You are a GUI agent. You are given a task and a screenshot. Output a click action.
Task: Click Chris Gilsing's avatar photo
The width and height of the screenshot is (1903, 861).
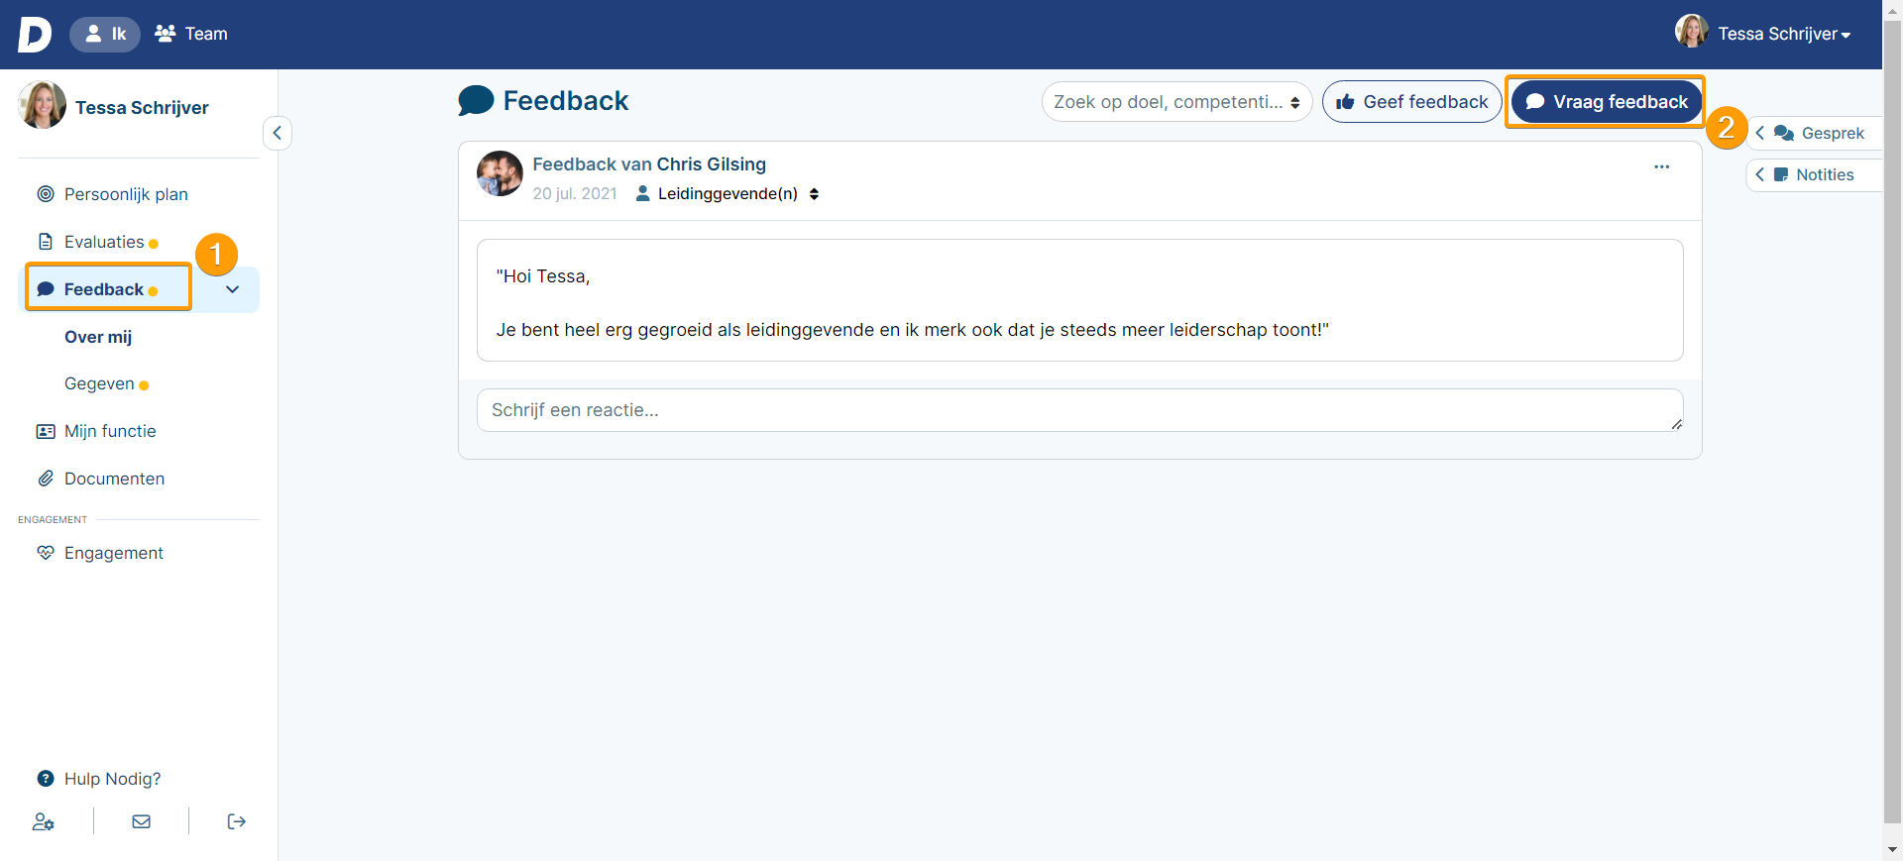pyautogui.click(x=500, y=173)
